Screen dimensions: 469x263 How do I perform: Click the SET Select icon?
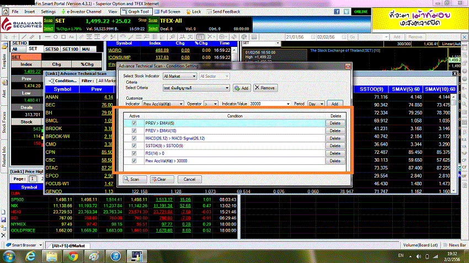[48, 28]
